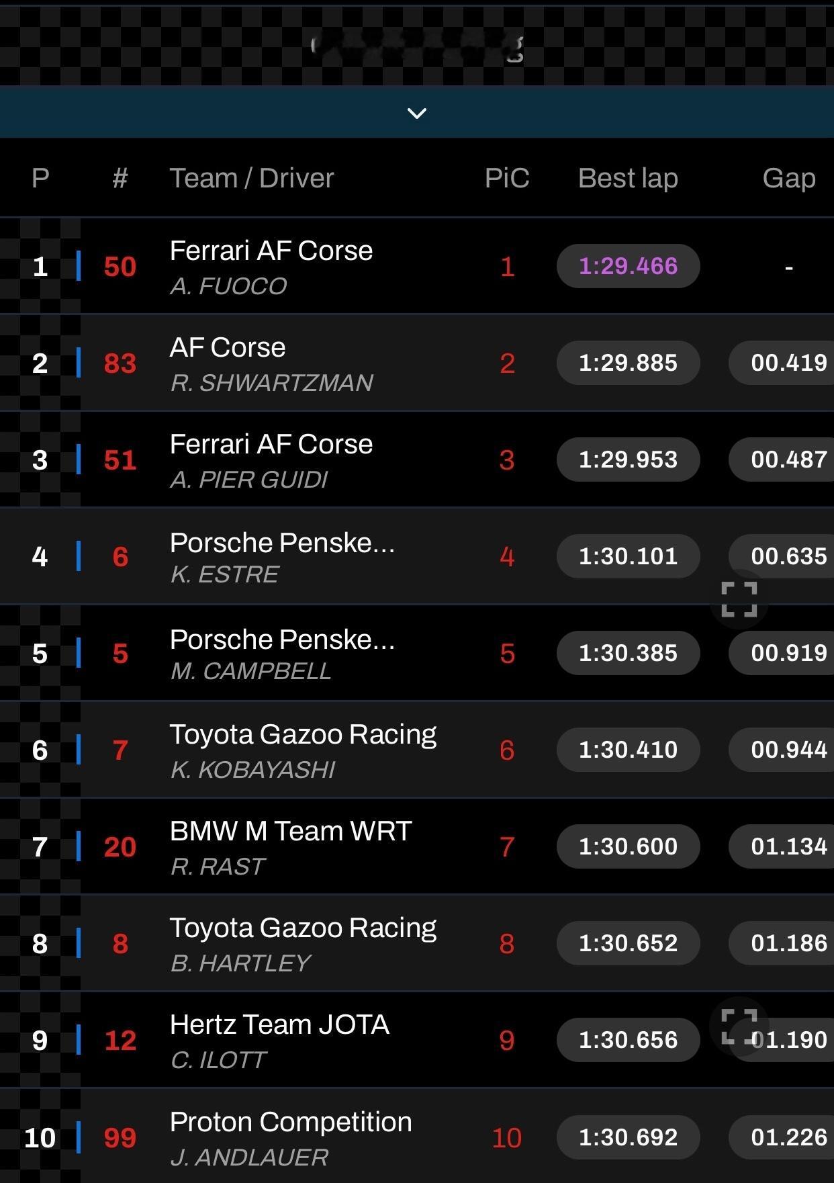Select Ferrari AF Corse A. Fuoco entry
This screenshot has height=1183, width=834.
[271, 267]
